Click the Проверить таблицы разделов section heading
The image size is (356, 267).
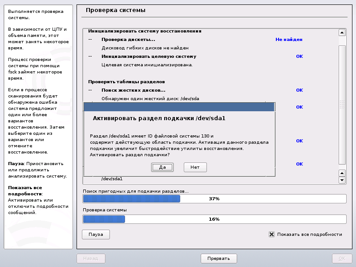point(126,82)
